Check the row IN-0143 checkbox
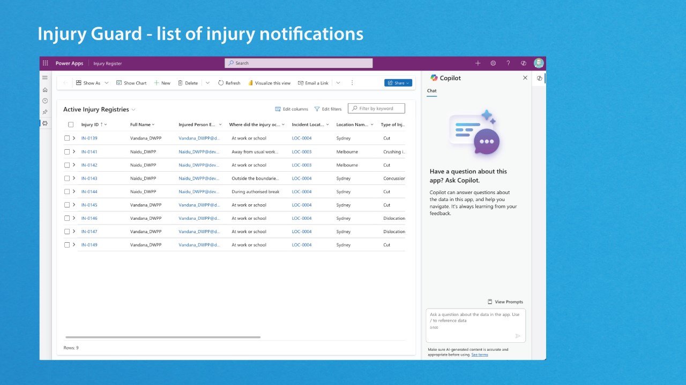 click(67, 178)
